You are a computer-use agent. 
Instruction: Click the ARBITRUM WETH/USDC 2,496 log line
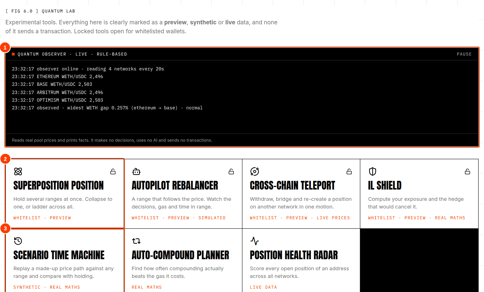coord(57,92)
